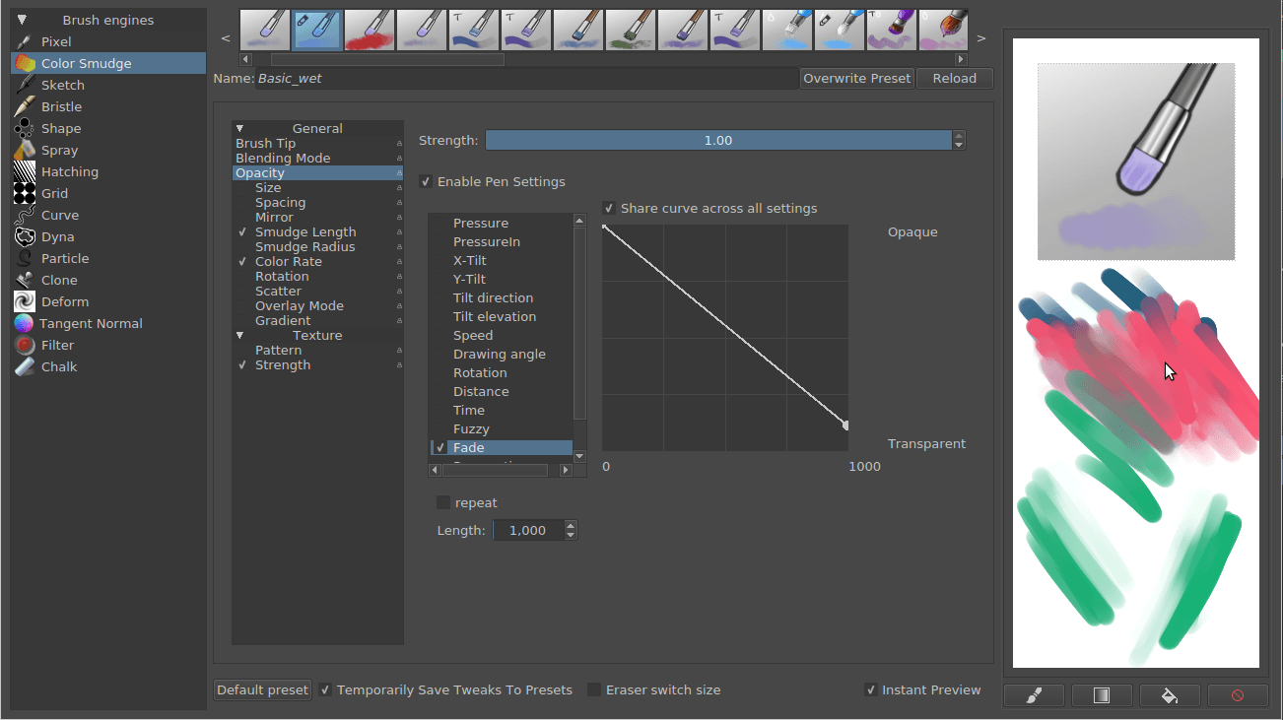Fill the scratchpad using the paint bucket icon
The width and height of the screenshot is (1283, 720).
[x=1170, y=694]
